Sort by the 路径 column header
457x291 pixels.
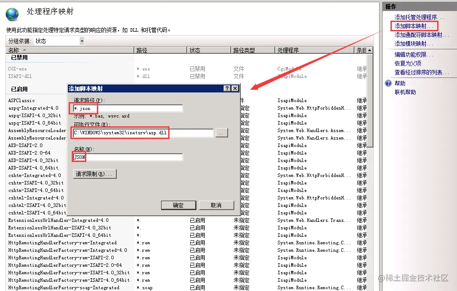(x=160, y=50)
